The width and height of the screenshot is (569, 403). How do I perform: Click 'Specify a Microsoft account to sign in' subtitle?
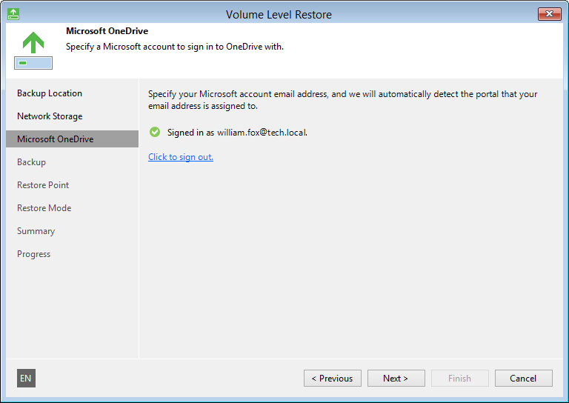(175, 47)
